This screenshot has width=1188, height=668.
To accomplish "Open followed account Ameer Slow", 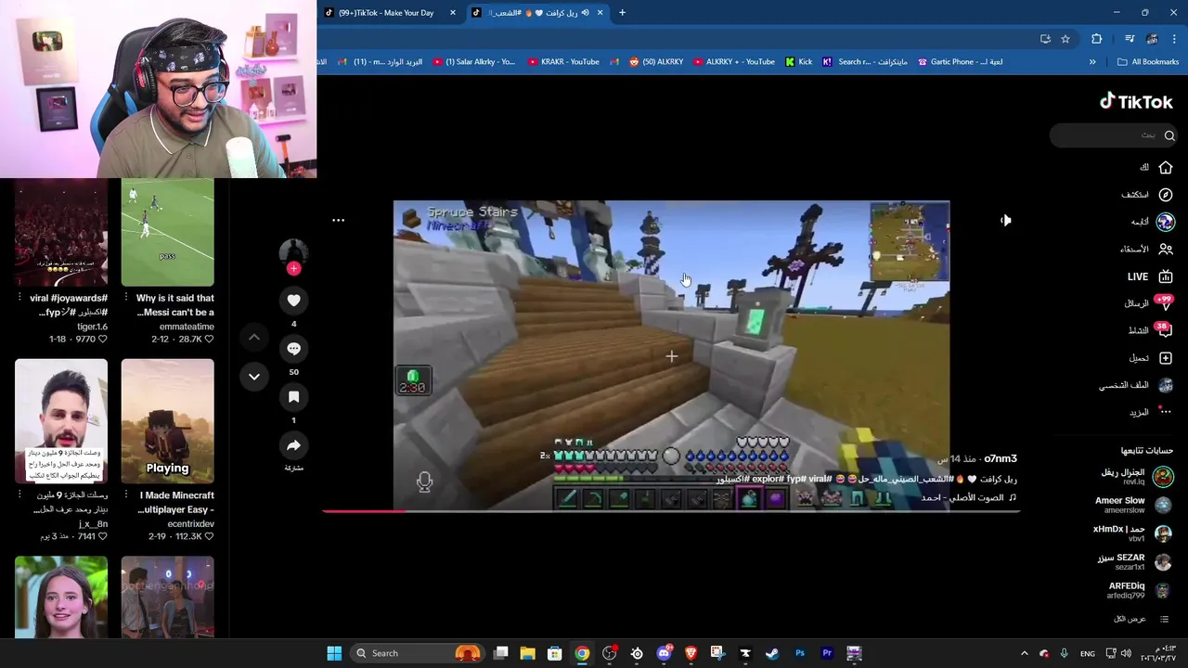I will tap(1132, 505).
